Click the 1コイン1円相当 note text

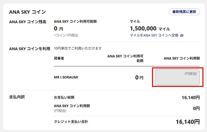(x=66, y=35)
